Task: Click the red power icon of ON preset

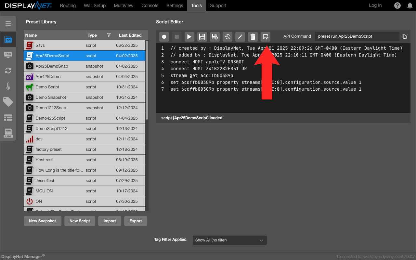Action: tap(30, 201)
